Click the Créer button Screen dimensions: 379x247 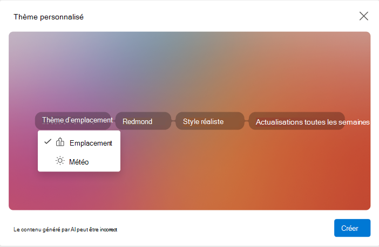click(352, 228)
